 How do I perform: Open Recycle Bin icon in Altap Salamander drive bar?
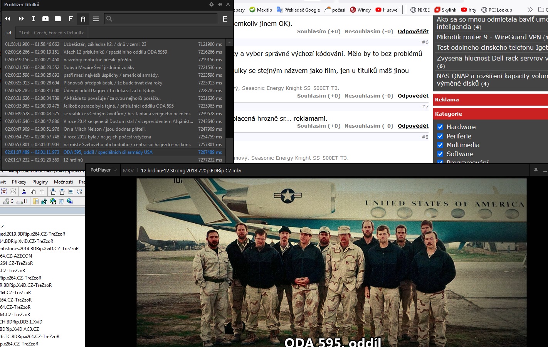pyautogui.click(x=61, y=201)
